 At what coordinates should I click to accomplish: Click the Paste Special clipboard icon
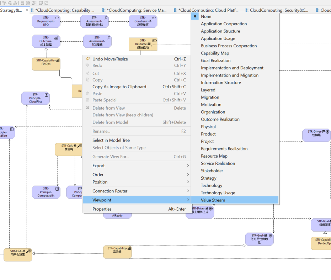point(87,100)
